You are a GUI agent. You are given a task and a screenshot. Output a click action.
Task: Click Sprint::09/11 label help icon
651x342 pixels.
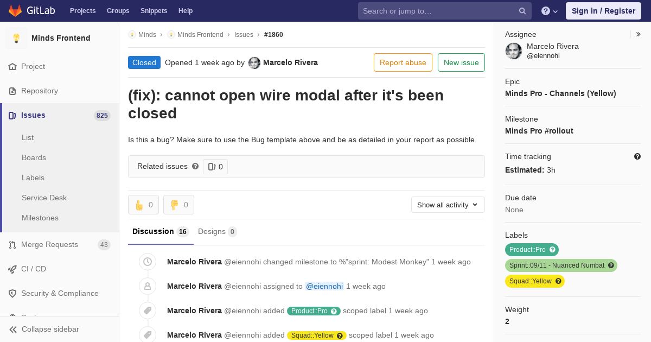point(611,265)
